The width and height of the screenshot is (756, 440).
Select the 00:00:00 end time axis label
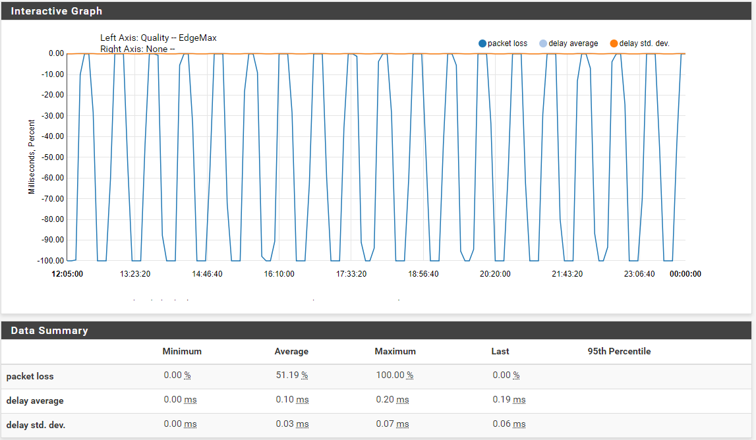point(685,274)
